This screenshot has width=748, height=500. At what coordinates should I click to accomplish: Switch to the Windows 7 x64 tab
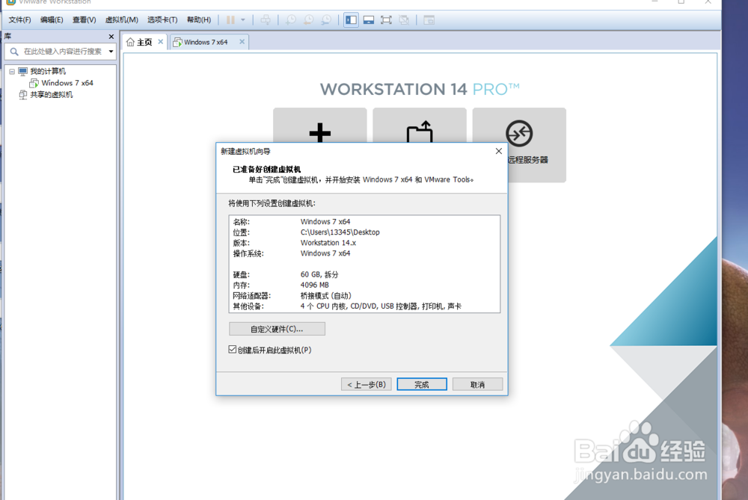point(206,43)
